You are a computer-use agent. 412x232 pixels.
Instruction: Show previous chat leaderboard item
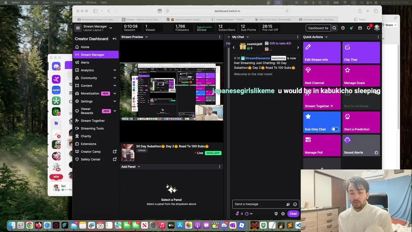tap(234, 47)
